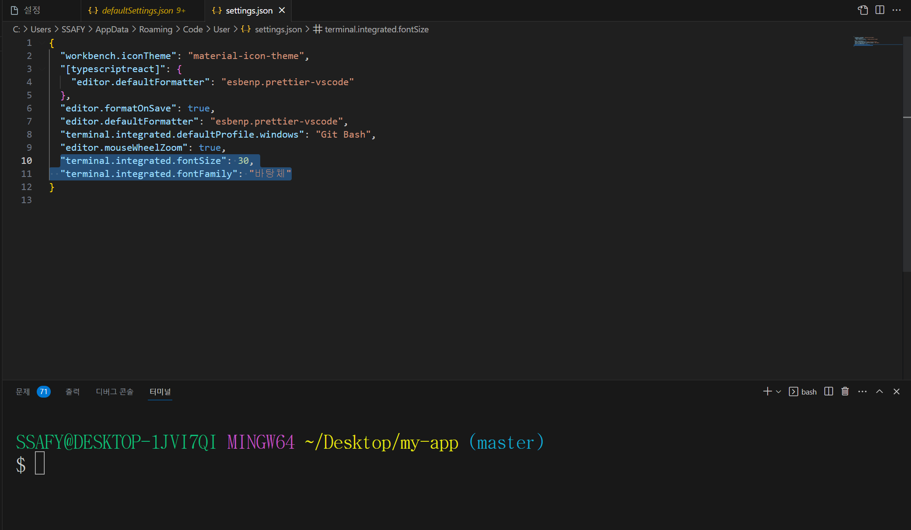Split the terminal pane

[x=828, y=391]
